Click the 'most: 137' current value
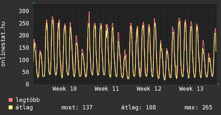221x115 pixels. coord(77,108)
